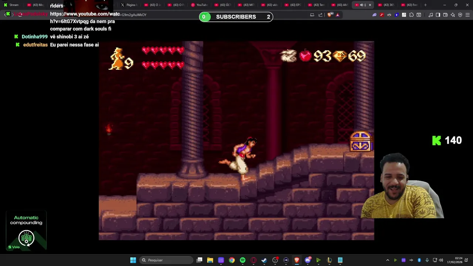Click the share page icon
473x266 pixels.
[320, 15]
